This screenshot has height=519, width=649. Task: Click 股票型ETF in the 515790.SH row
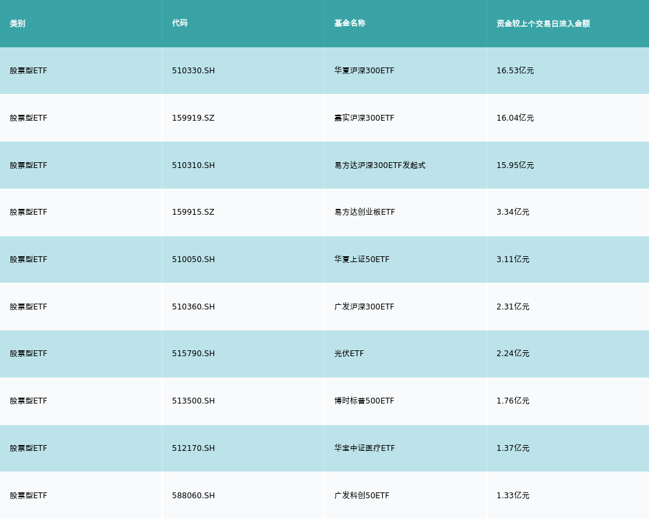(x=29, y=354)
